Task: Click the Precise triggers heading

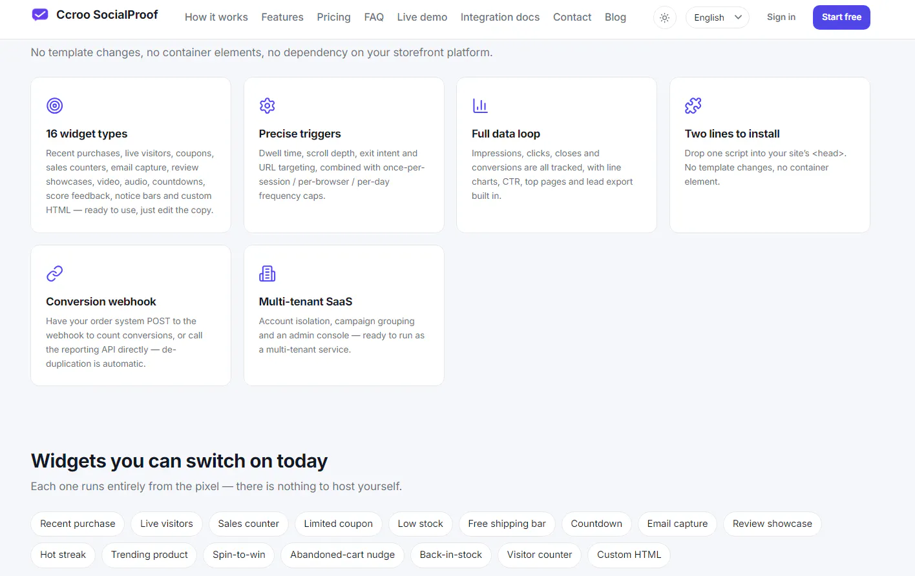Action: point(300,134)
